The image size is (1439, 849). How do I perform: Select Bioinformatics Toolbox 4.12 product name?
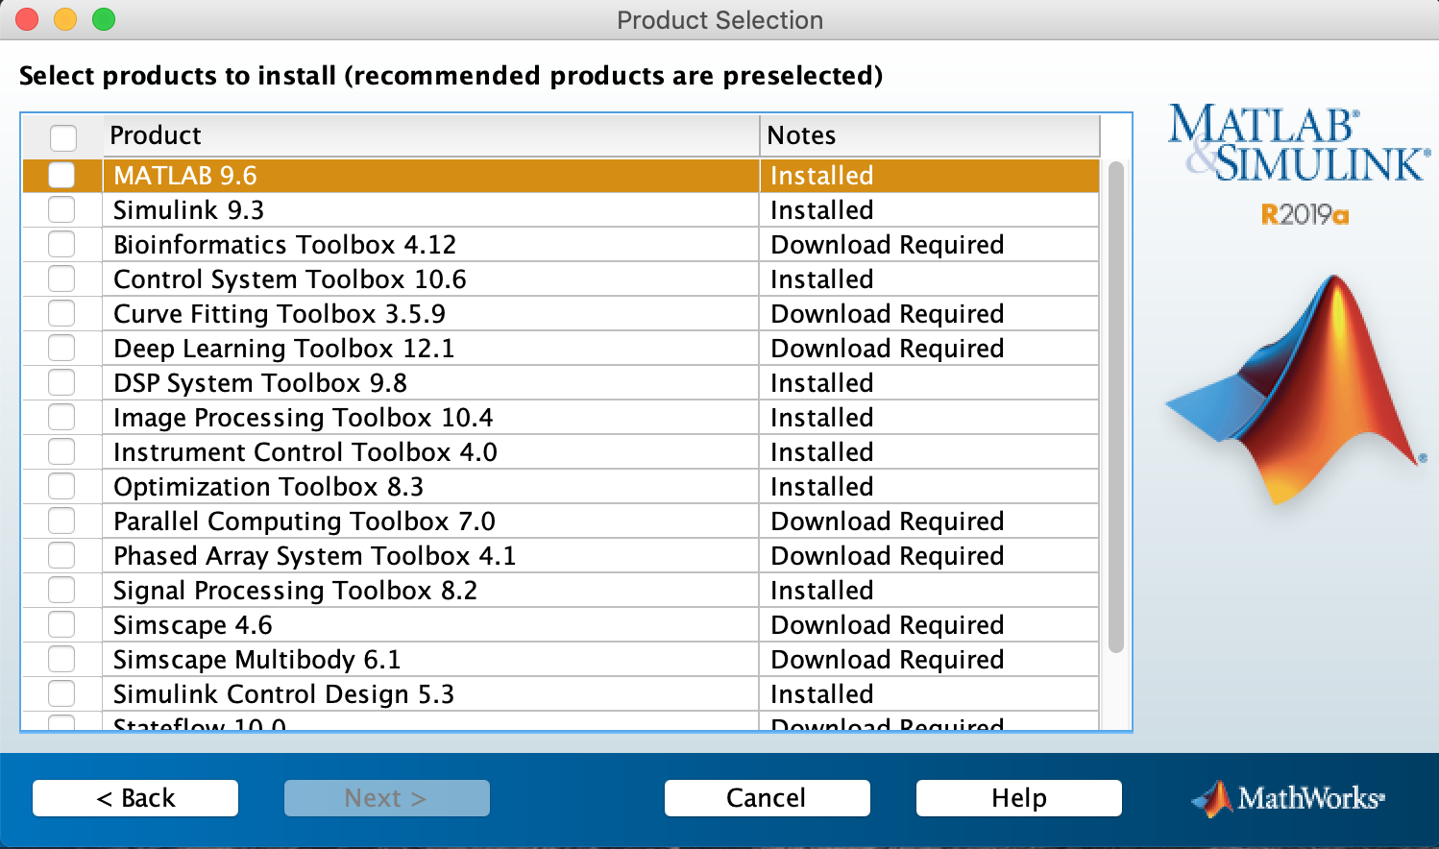[x=284, y=245]
